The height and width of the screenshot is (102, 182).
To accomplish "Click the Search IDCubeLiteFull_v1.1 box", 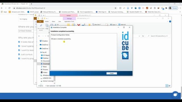I will point(158,36).
